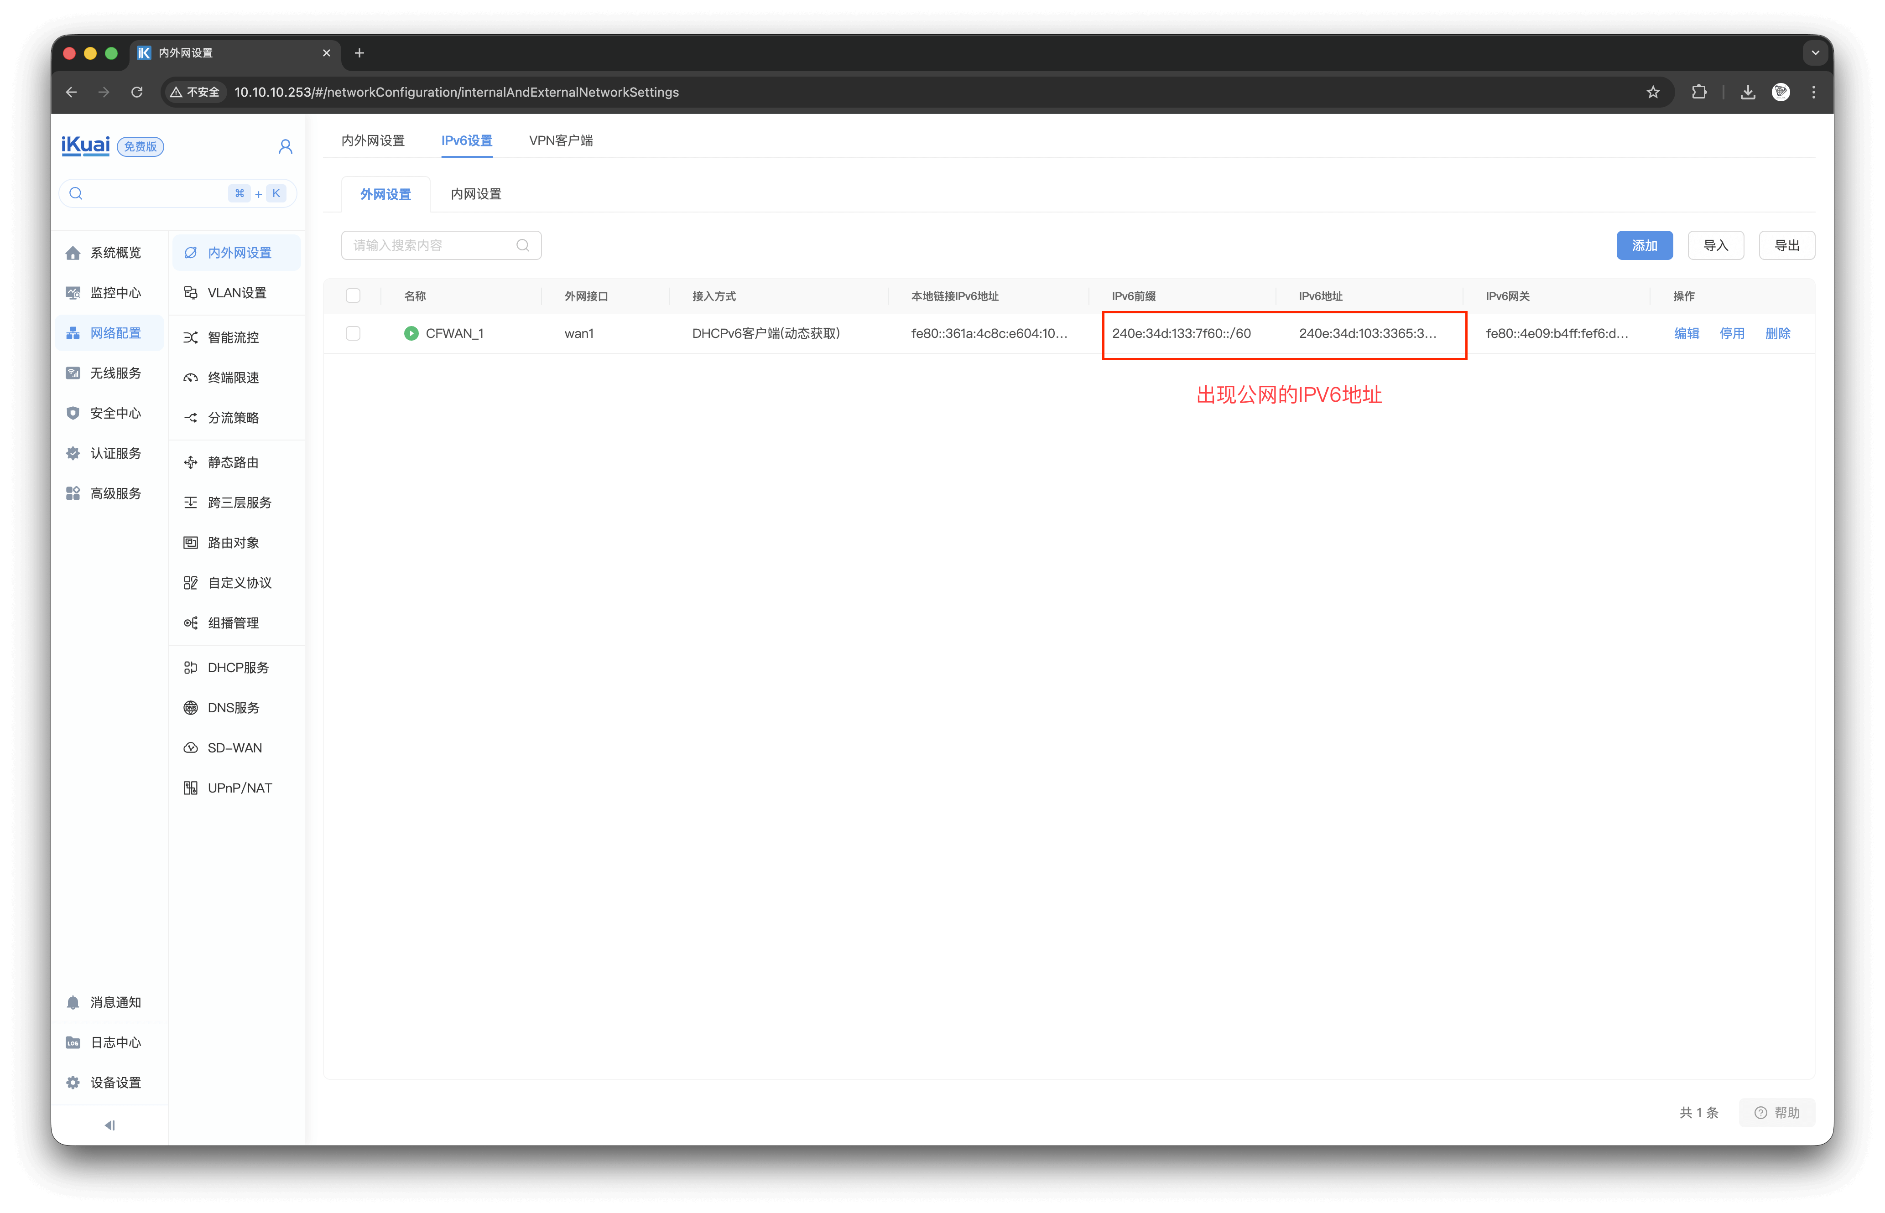Toggle CFWAN_1 status with 停用 link
1885x1213 pixels.
(x=1731, y=333)
